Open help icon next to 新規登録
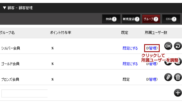Screen dimensions: 182x106 tap(137, 19)
